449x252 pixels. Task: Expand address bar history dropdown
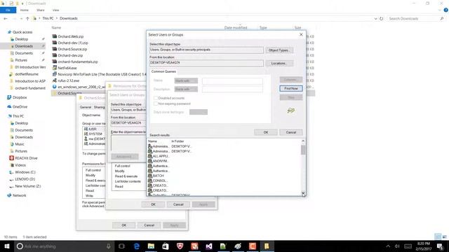point(375,19)
